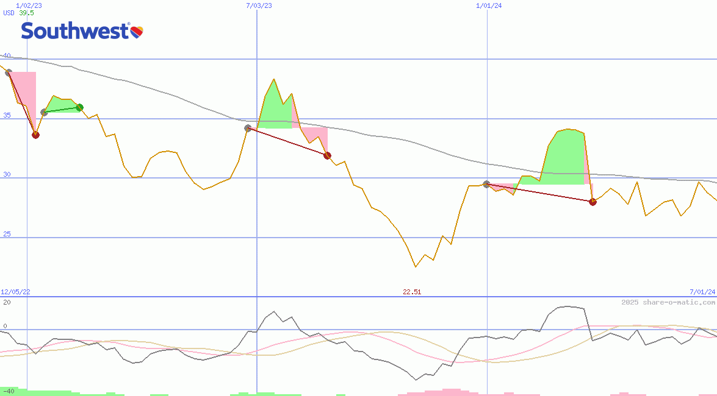Click the 7/01/24 end date label
717x396 pixels.
[702, 292]
